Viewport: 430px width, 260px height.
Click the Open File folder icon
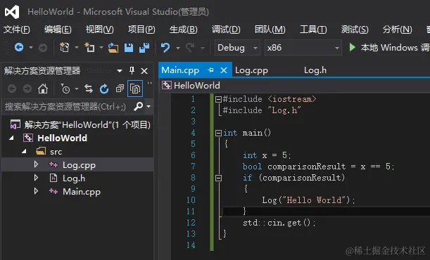click(x=113, y=48)
